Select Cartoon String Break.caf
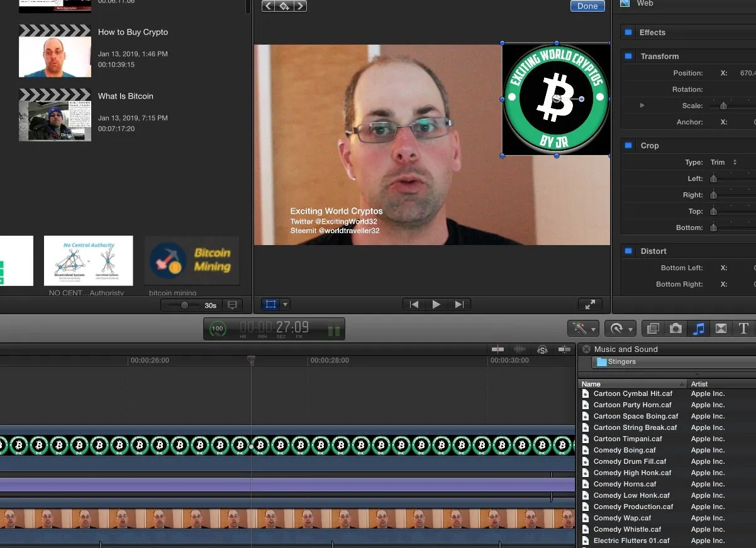Viewport: 756px width, 548px height. pos(635,428)
